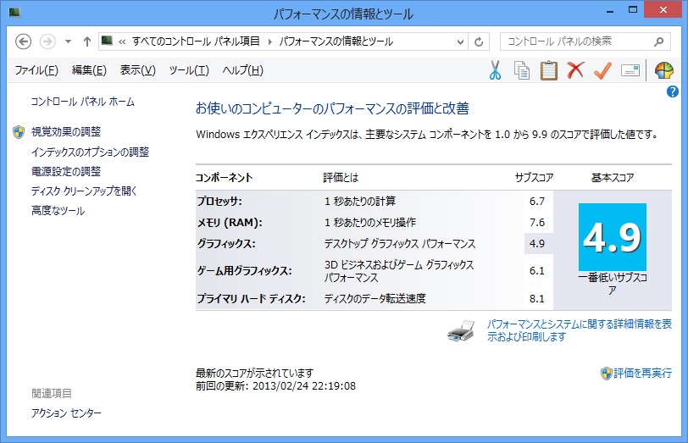Click ディスクのデータ転送速度 description
688x443 pixels.
tap(375, 299)
